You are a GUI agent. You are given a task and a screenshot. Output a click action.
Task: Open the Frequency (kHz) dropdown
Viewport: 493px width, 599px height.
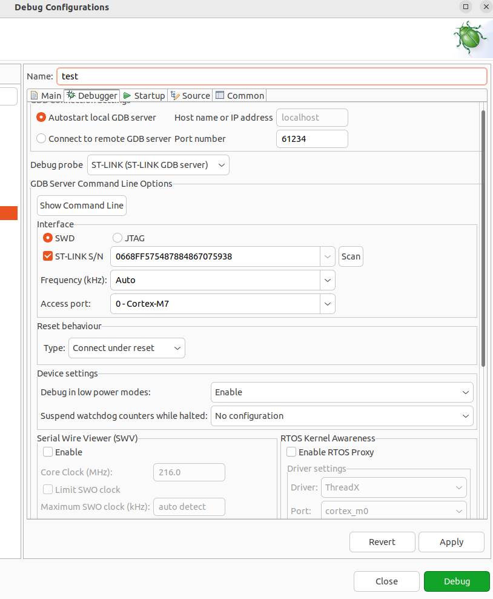pos(328,280)
